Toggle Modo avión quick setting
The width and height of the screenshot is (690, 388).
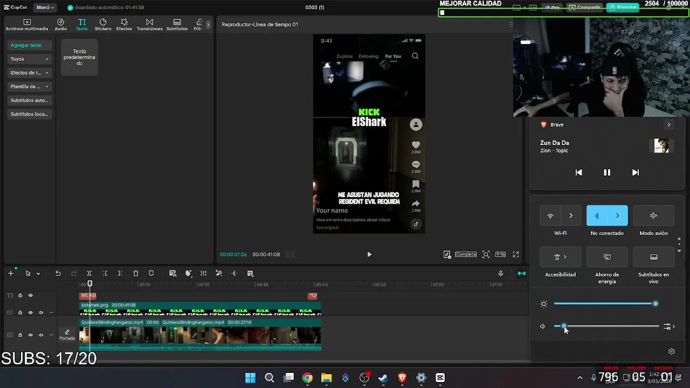653,216
